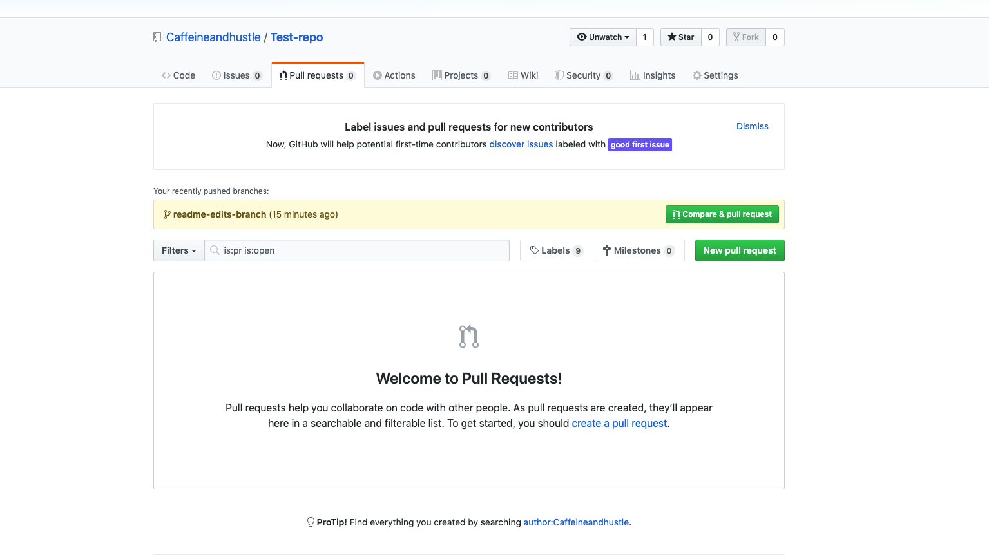Click the fork icon on the Fork button

click(x=736, y=37)
